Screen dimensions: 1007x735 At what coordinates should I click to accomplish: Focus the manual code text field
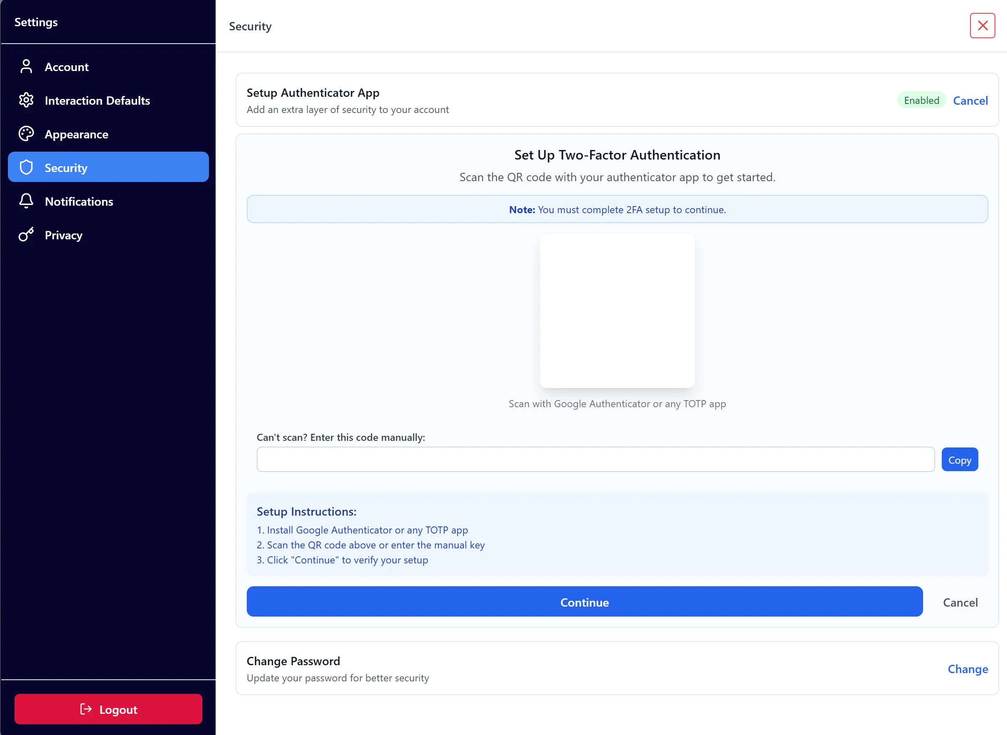(595, 460)
